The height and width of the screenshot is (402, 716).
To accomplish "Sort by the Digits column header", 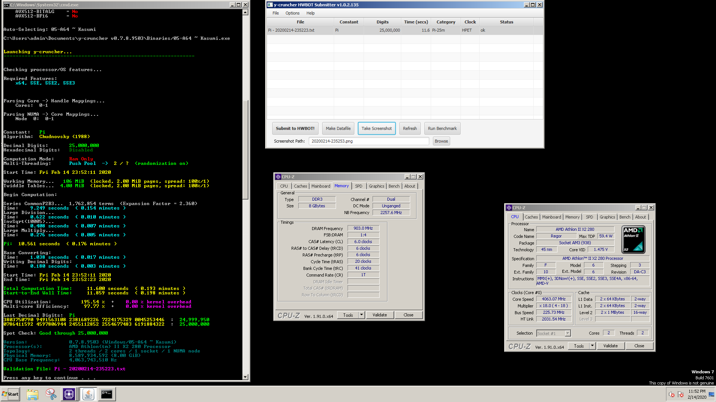I will point(382,22).
